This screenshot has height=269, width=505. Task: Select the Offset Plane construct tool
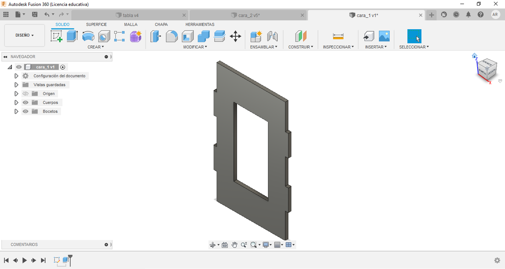point(301,36)
